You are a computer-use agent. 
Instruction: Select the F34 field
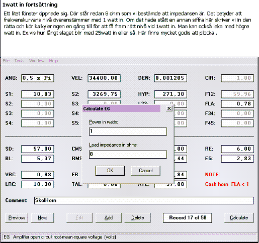(237, 113)
